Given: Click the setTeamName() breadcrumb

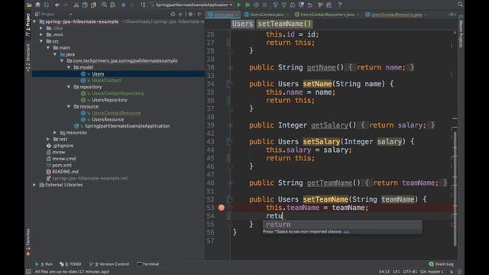Looking at the screenshot, I should (284, 24).
